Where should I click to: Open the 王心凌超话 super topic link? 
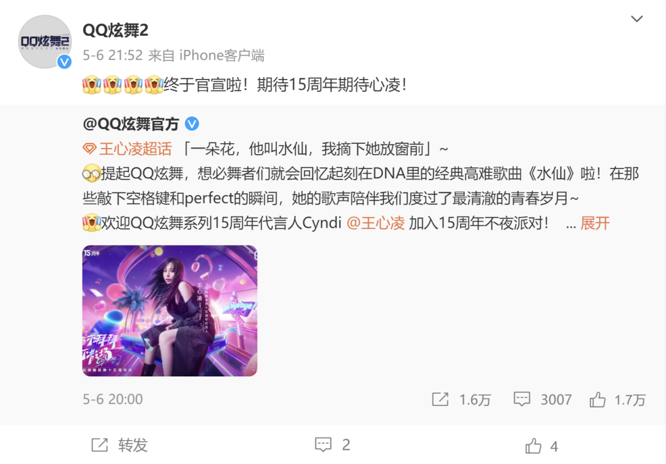click(136, 149)
